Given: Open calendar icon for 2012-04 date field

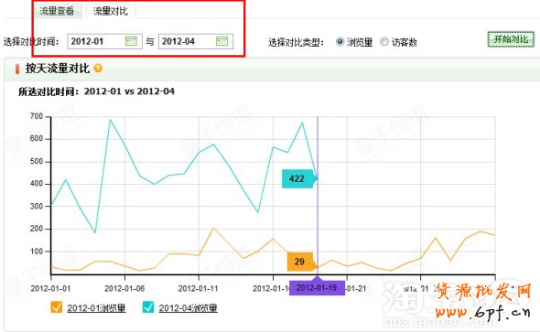Looking at the screenshot, I should [x=221, y=41].
